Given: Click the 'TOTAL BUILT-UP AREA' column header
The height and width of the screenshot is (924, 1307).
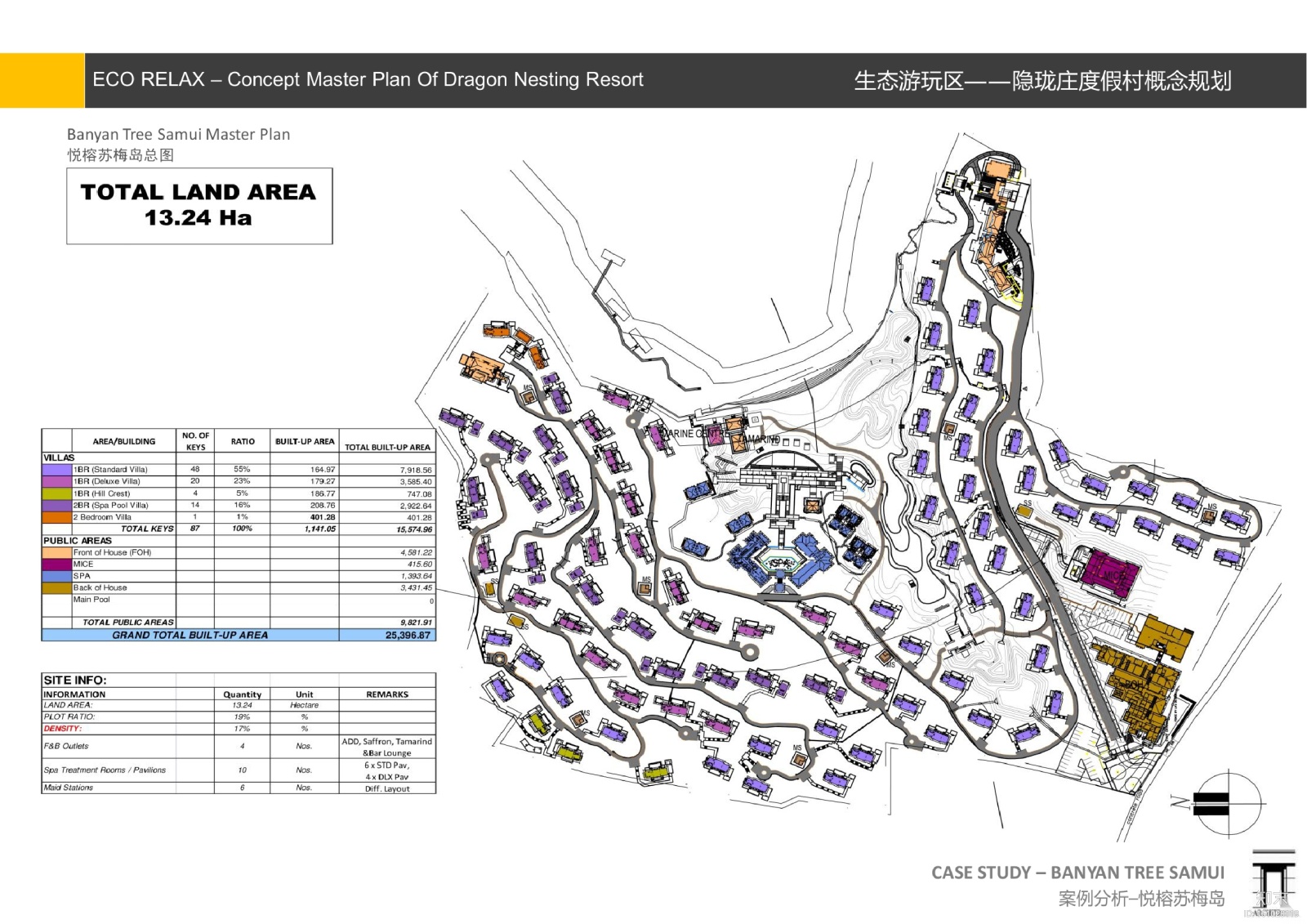Looking at the screenshot, I should (387, 447).
